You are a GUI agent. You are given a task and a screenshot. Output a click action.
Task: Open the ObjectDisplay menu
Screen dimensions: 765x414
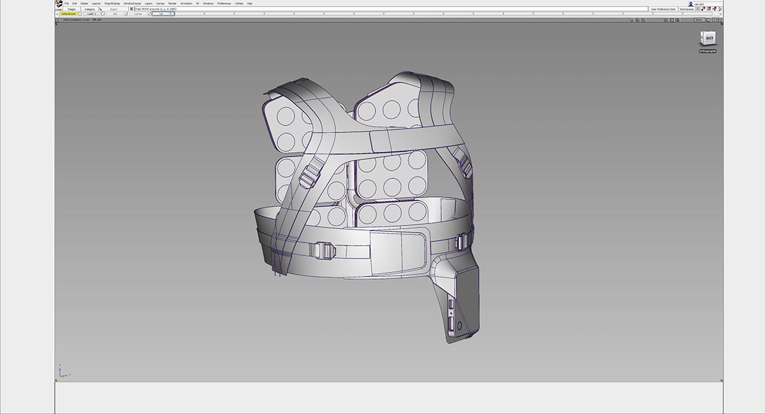(112, 3)
